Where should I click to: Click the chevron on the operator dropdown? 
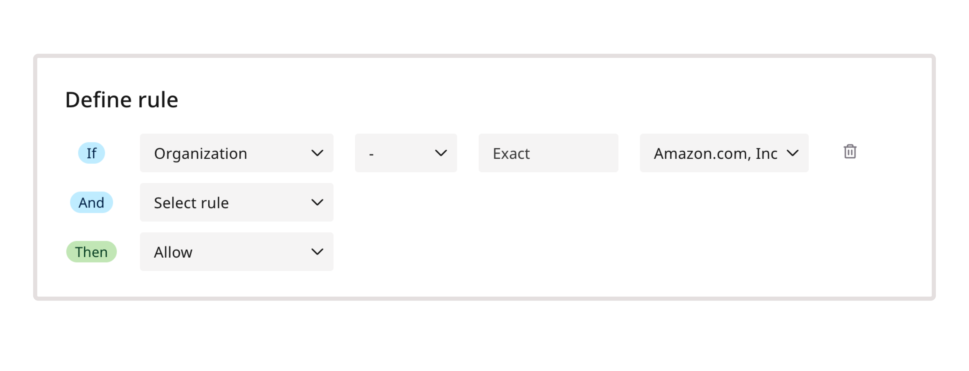(441, 153)
